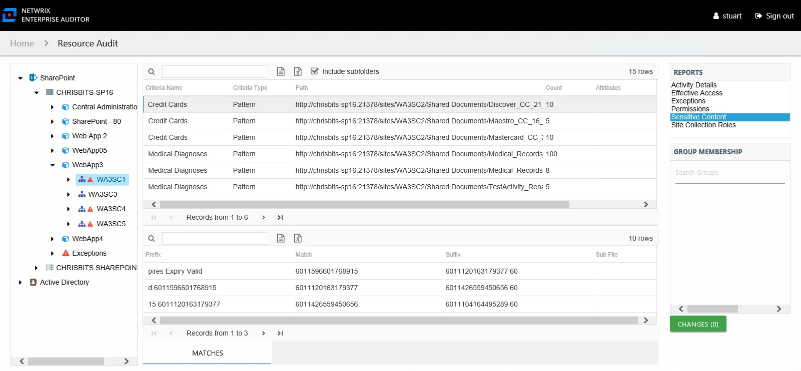Image resolution: width=801 pixels, height=371 pixels.
Task: Click the CHRISBITS-SP16 server icon
Action: 50,92
